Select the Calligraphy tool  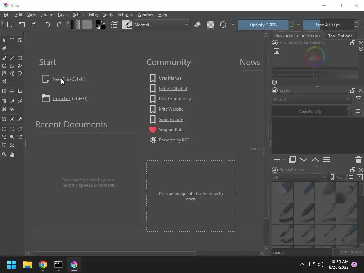tap(4, 48)
